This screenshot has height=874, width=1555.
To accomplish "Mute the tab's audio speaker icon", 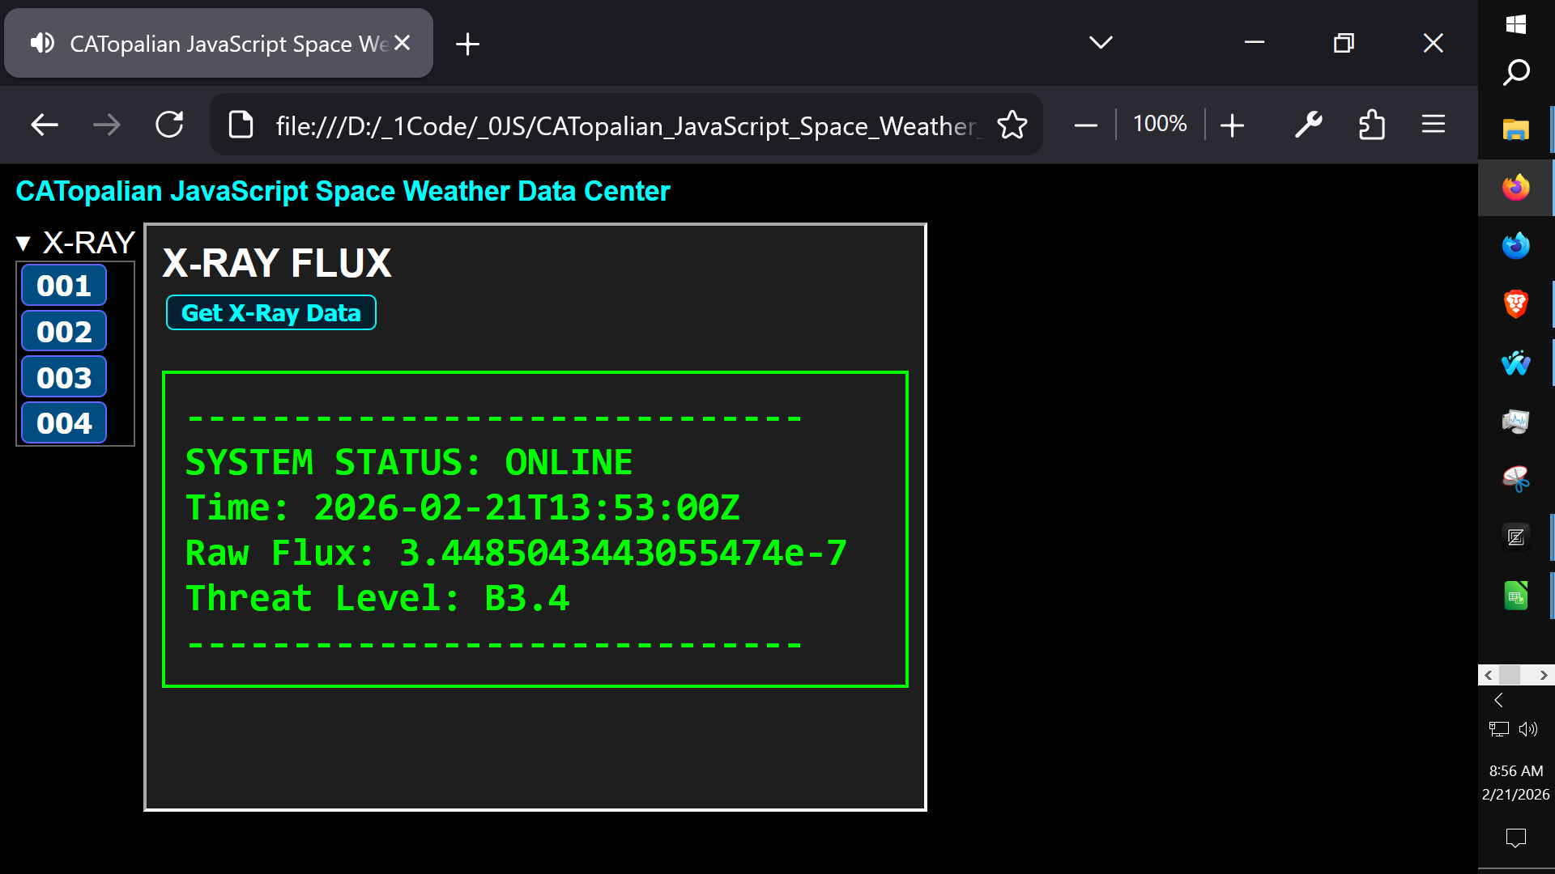I will tap(41, 43).
